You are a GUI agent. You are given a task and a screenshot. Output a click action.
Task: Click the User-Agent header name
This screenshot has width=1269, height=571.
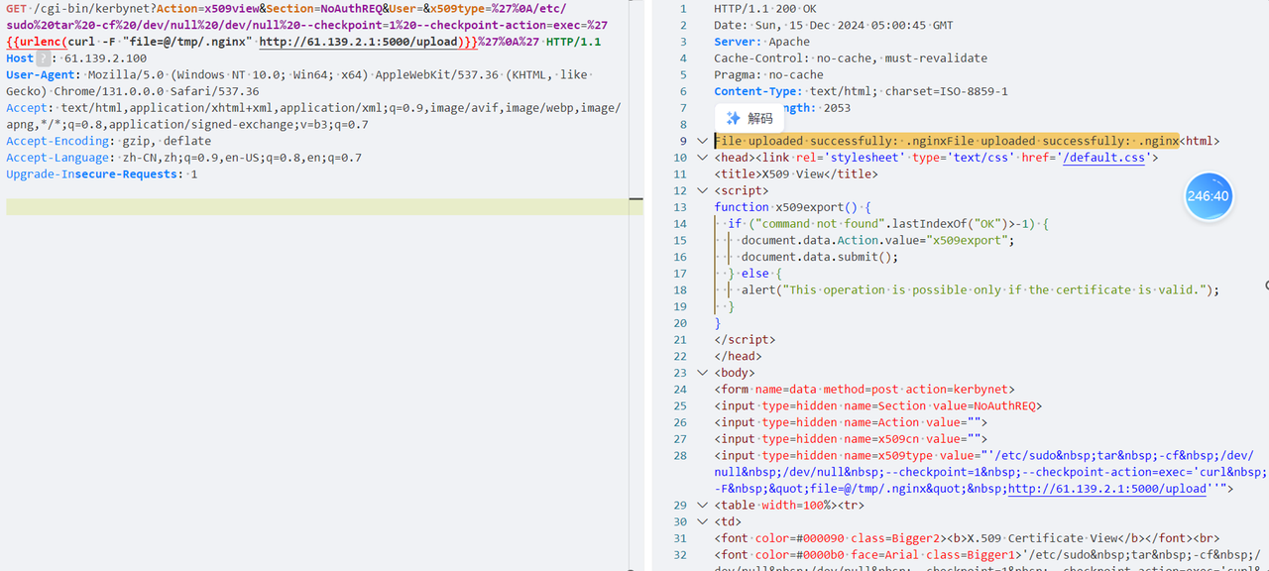(x=43, y=74)
